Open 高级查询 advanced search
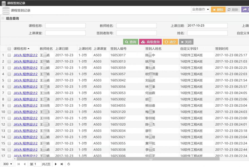249x167 pixels. click(x=151, y=42)
